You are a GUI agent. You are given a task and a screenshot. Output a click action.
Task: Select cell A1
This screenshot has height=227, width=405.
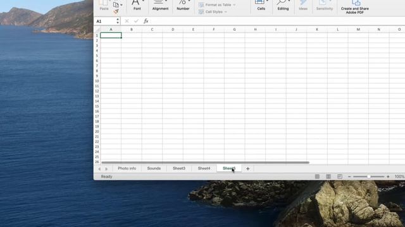pyautogui.click(x=111, y=35)
